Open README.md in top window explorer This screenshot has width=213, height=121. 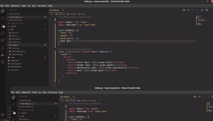[16, 67]
